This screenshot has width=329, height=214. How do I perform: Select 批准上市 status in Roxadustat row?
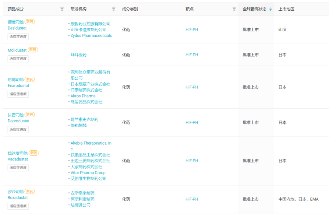pyautogui.click(x=251, y=199)
